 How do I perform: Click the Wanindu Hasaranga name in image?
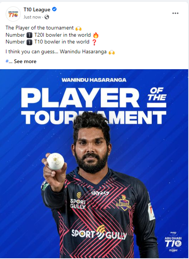pyautogui.click(x=94, y=80)
